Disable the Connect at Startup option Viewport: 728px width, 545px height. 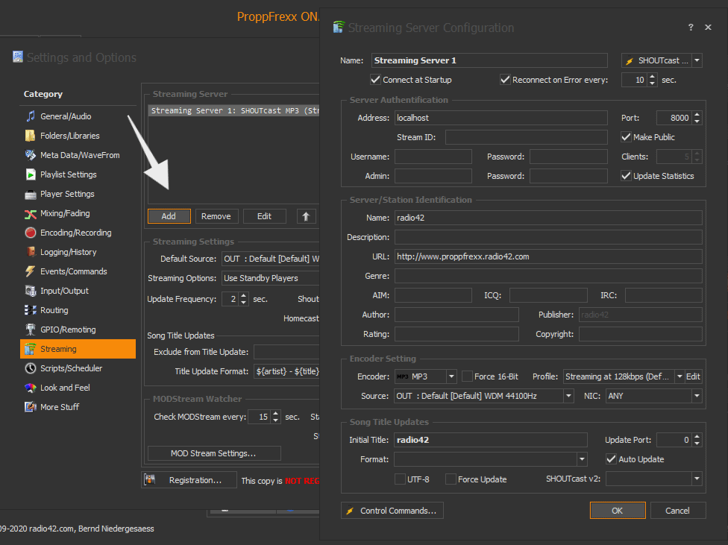(375, 80)
